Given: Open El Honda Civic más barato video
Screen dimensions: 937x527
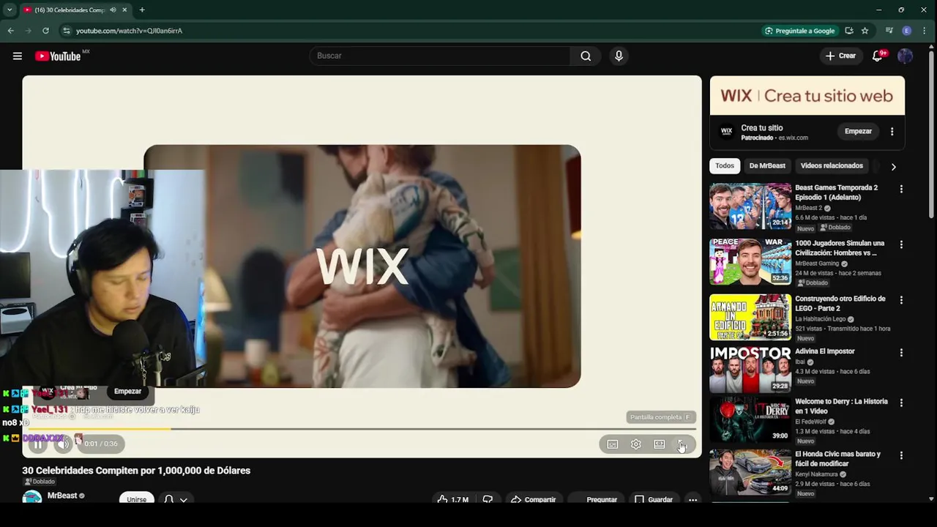Looking at the screenshot, I should (x=750, y=473).
